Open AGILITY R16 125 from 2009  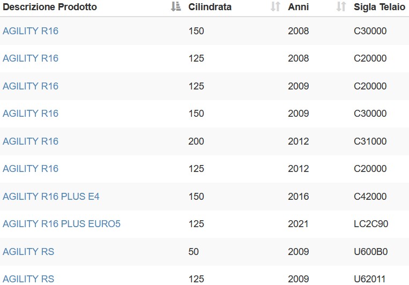pyautogui.click(x=31, y=86)
